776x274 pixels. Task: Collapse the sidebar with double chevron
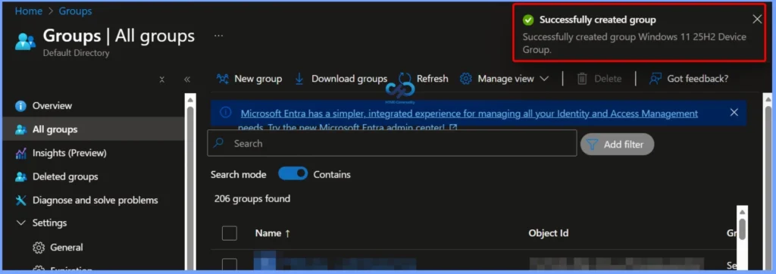click(187, 79)
